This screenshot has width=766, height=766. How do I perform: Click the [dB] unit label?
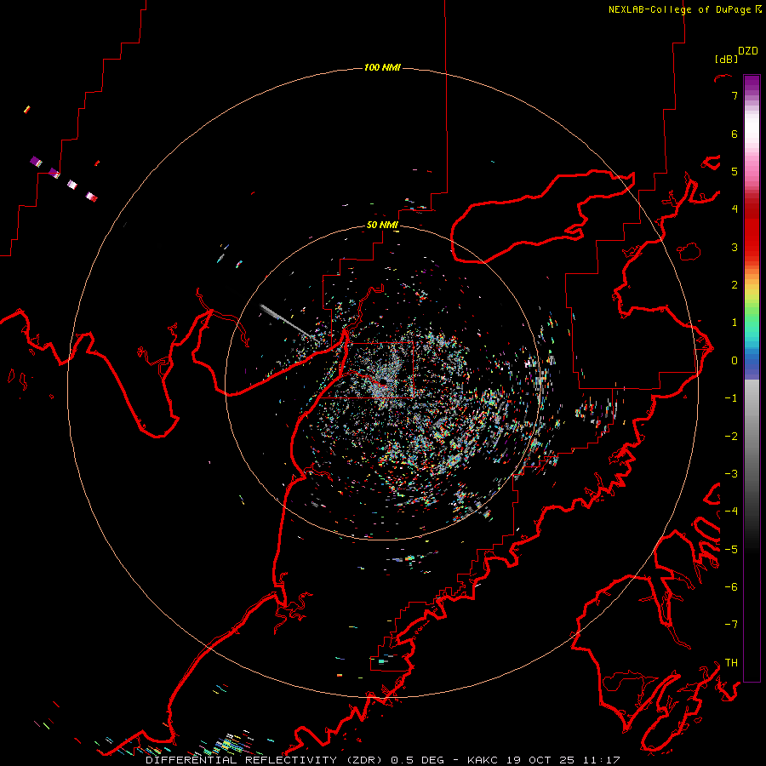coord(725,59)
